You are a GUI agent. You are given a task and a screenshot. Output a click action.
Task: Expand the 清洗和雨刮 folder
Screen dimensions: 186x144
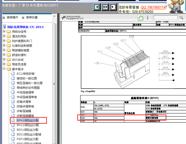pos(4,36)
